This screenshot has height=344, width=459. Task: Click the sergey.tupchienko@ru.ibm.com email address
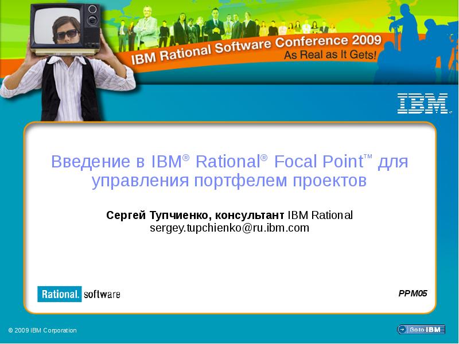[x=229, y=228]
